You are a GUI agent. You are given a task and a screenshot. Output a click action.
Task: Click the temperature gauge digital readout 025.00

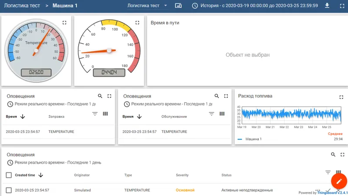point(36,72)
